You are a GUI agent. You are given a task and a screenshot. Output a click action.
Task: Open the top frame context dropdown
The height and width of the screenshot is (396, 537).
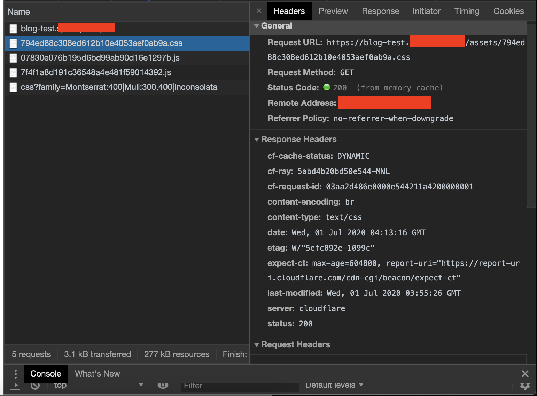click(x=99, y=385)
